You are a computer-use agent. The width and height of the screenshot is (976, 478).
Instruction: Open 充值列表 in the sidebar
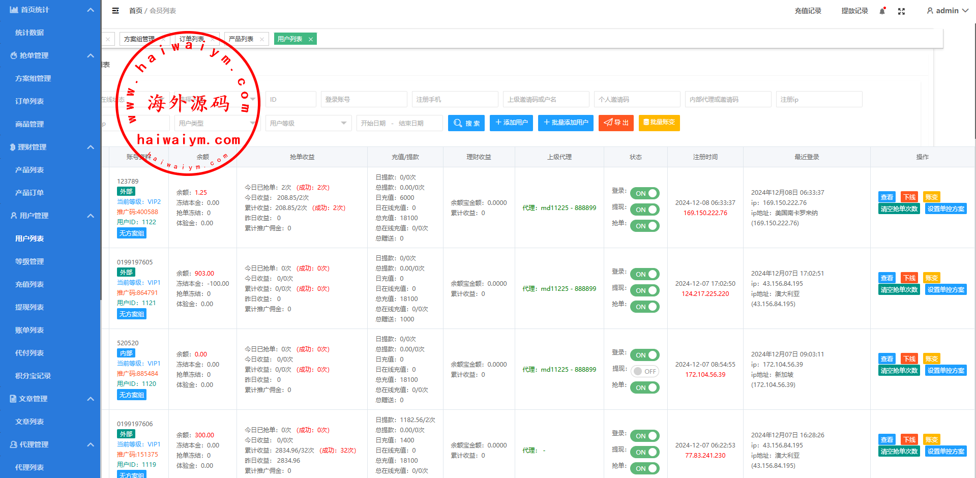click(29, 284)
